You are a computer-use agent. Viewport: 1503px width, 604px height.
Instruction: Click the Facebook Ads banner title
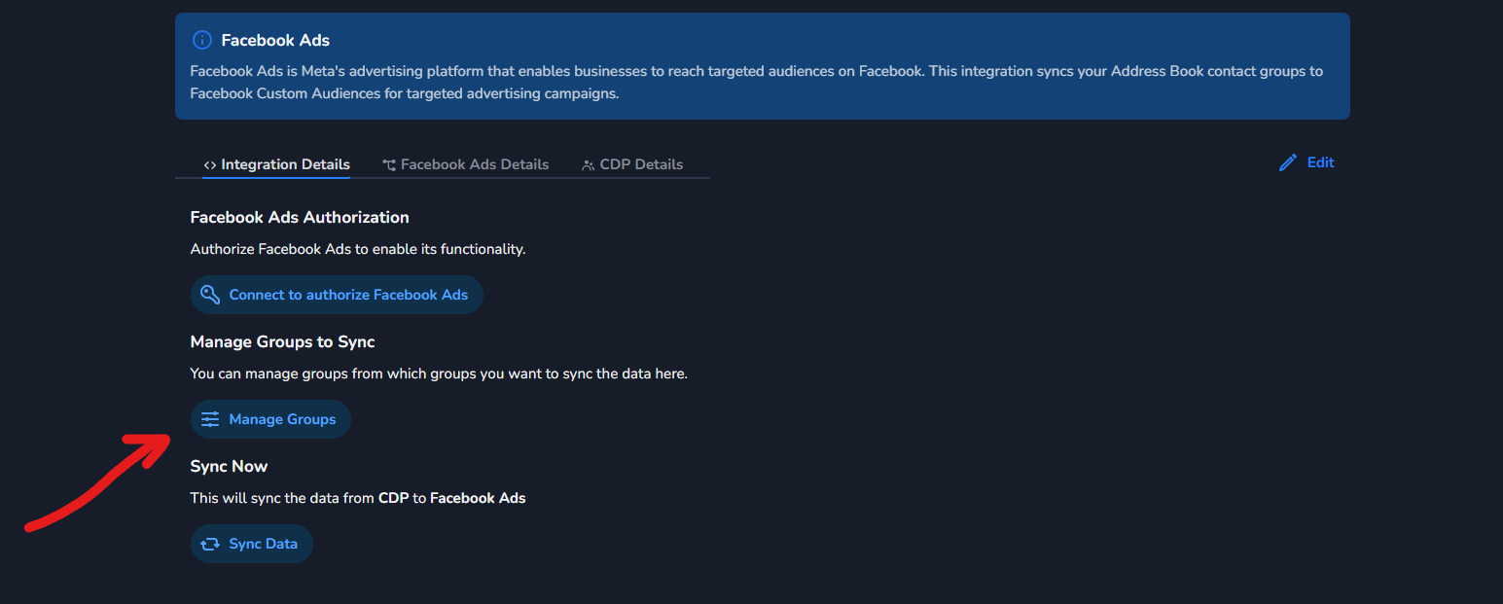click(275, 41)
